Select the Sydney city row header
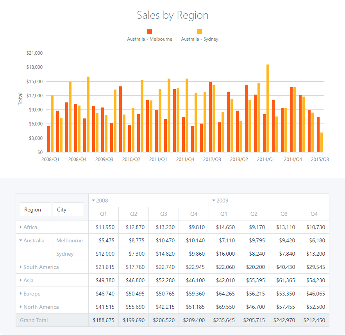 70,254
